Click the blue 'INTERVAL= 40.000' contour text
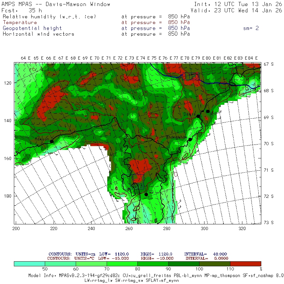This screenshot has height=284, width=284. pos(205,254)
